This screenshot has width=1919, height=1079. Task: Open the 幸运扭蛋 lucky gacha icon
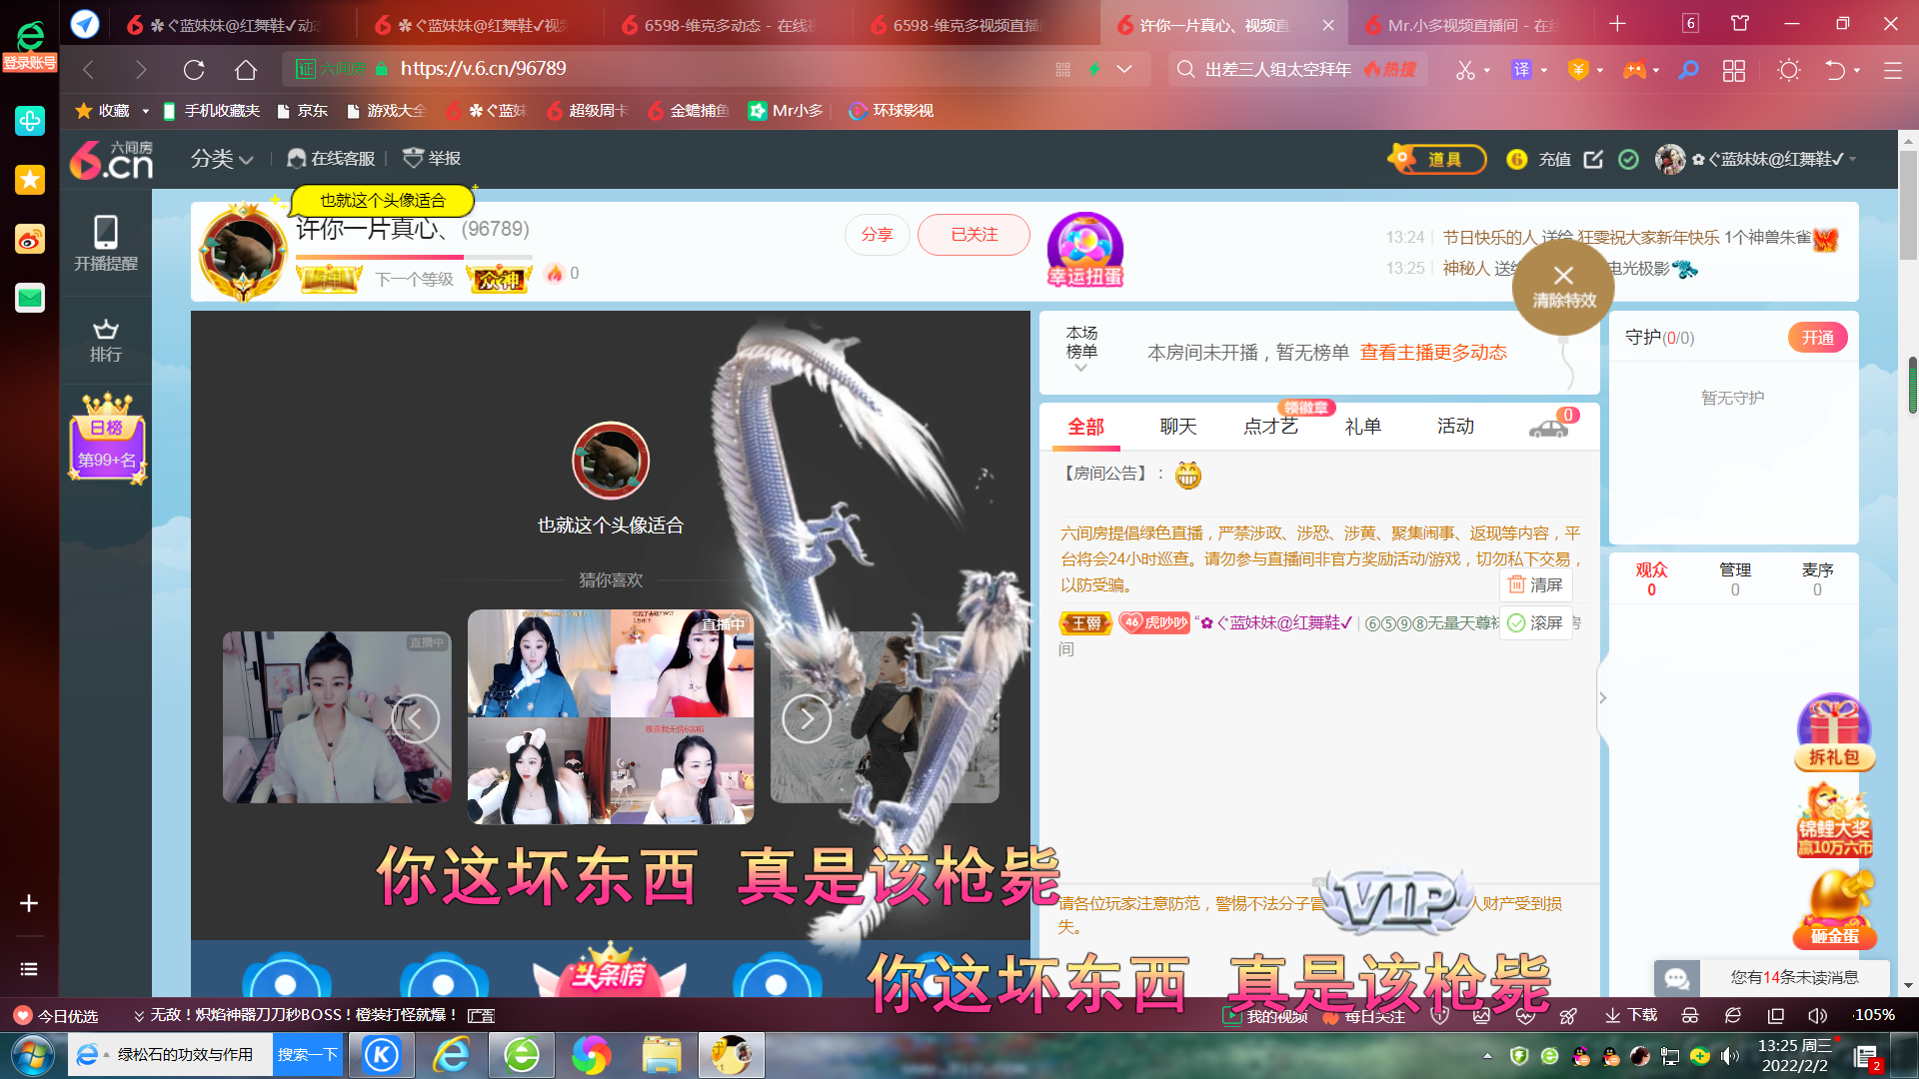[x=1085, y=250]
